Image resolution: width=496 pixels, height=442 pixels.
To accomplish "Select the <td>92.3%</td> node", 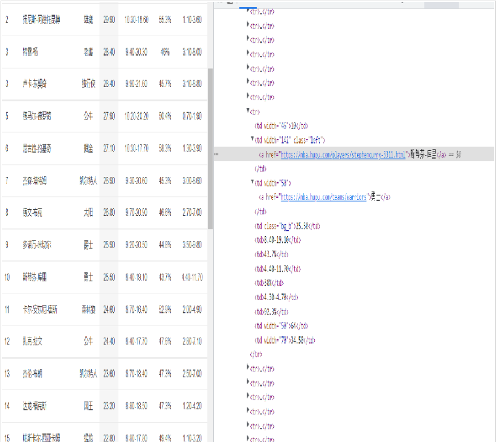I will click(x=271, y=312).
